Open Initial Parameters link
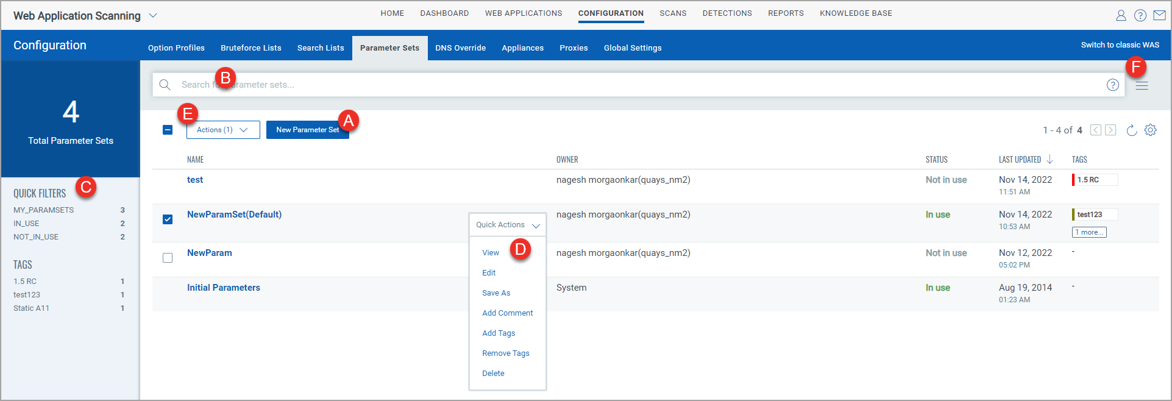The width and height of the screenshot is (1172, 401). point(223,288)
